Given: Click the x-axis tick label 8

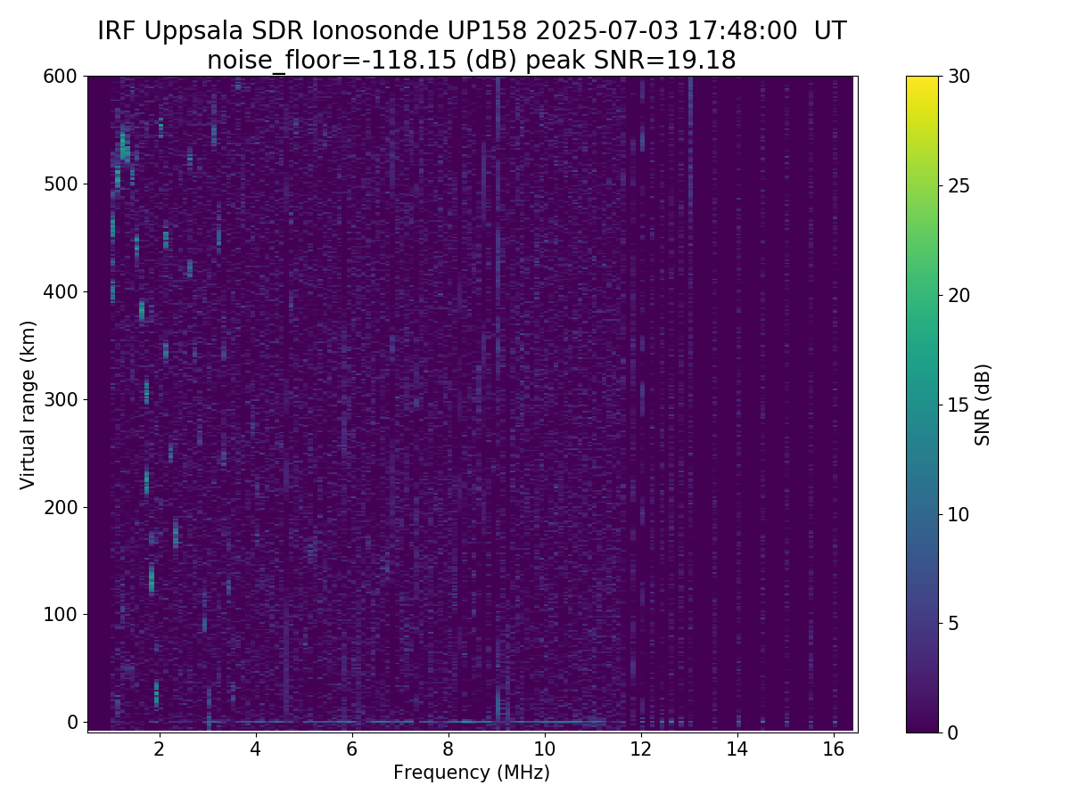Looking at the screenshot, I should pyautogui.click(x=448, y=749).
